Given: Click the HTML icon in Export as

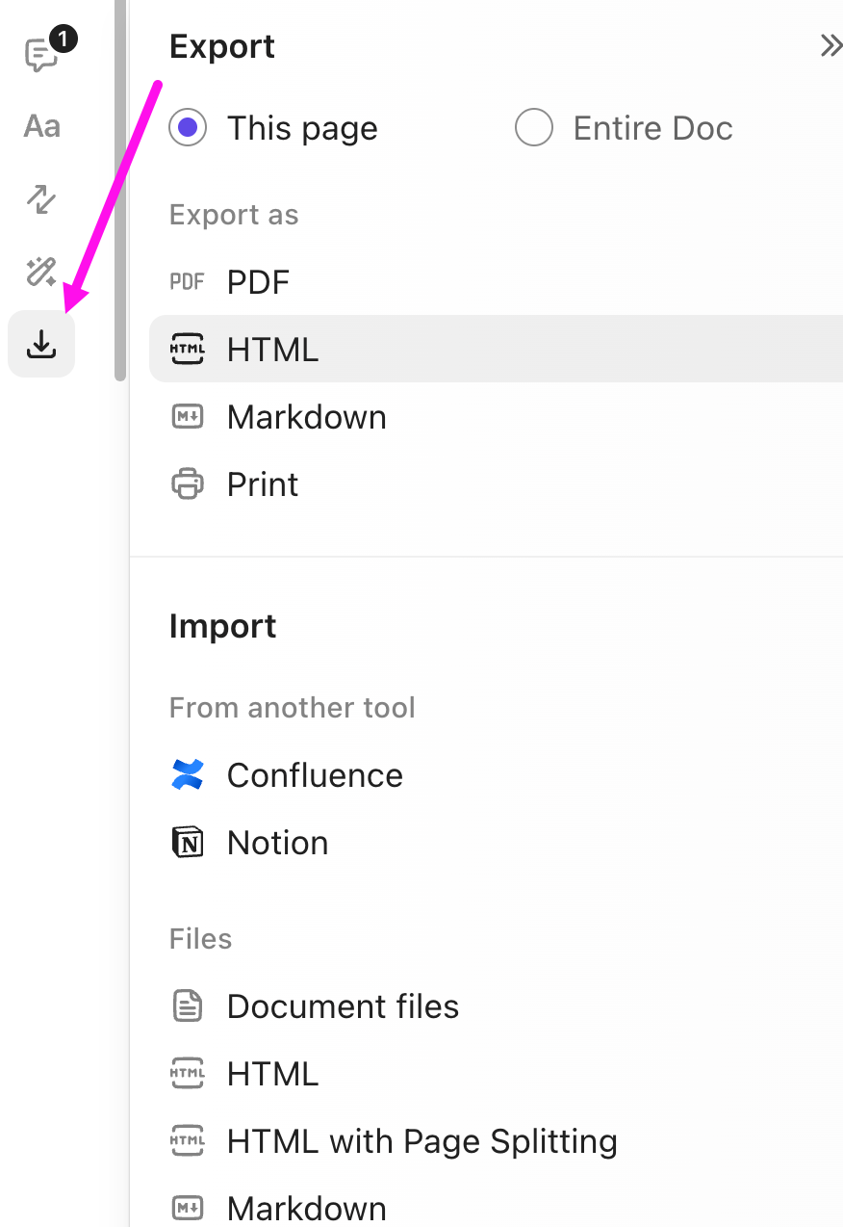Looking at the screenshot, I should (188, 350).
